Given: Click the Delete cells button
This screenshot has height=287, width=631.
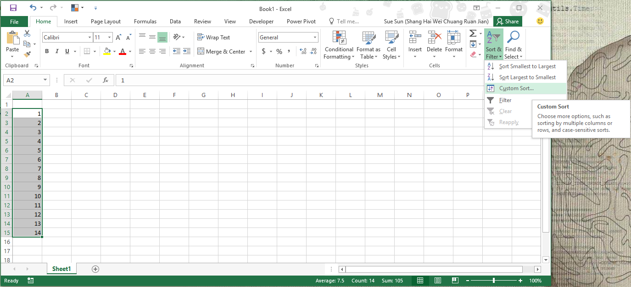Looking at the screenshot, I should coord(434,45).
